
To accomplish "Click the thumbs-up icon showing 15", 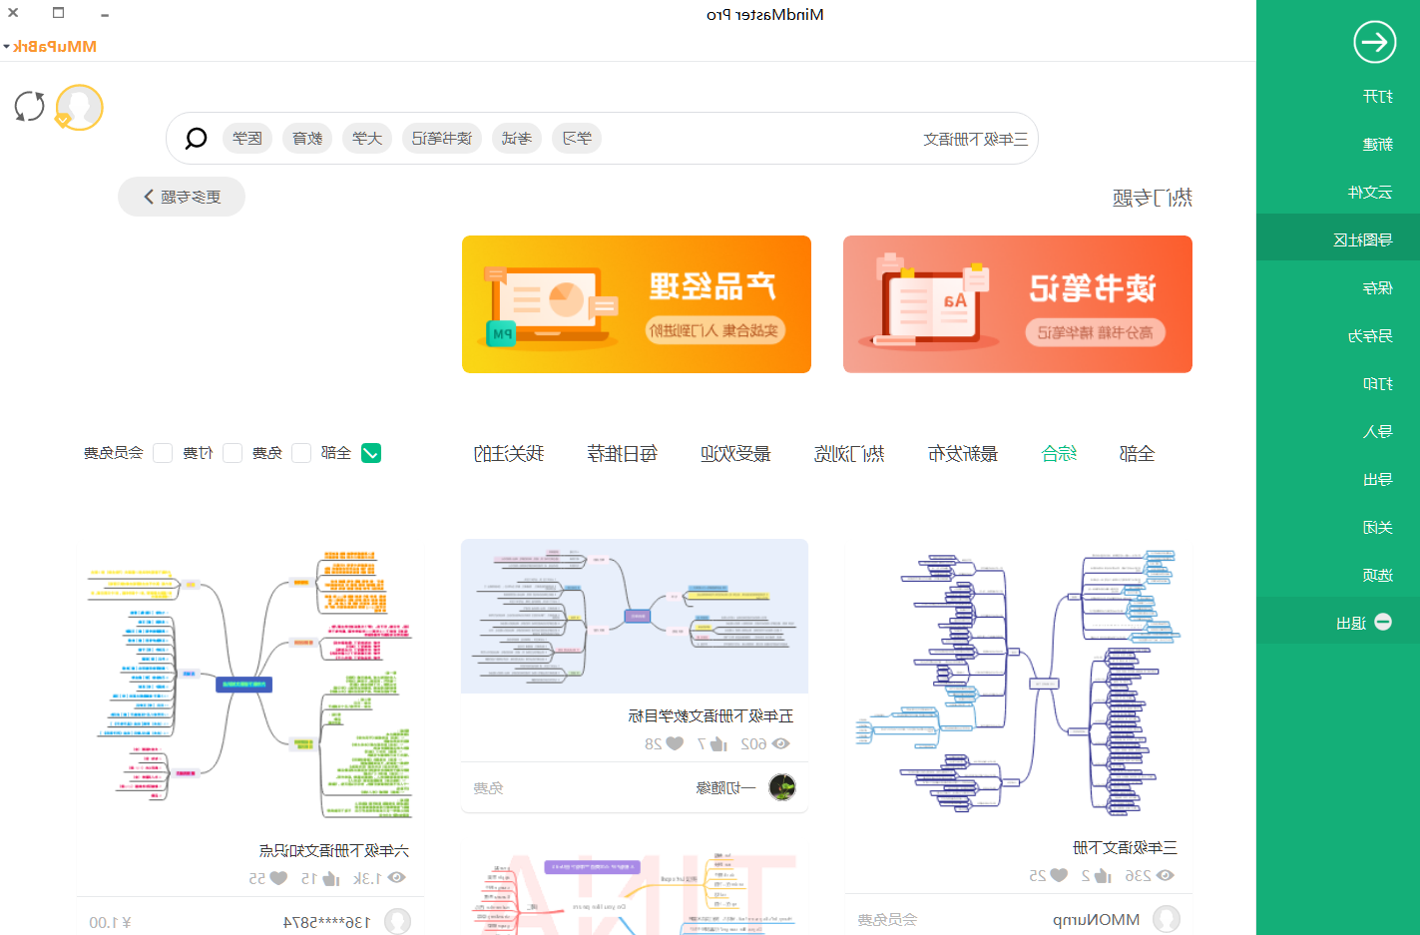I will (x=331, y=878).
